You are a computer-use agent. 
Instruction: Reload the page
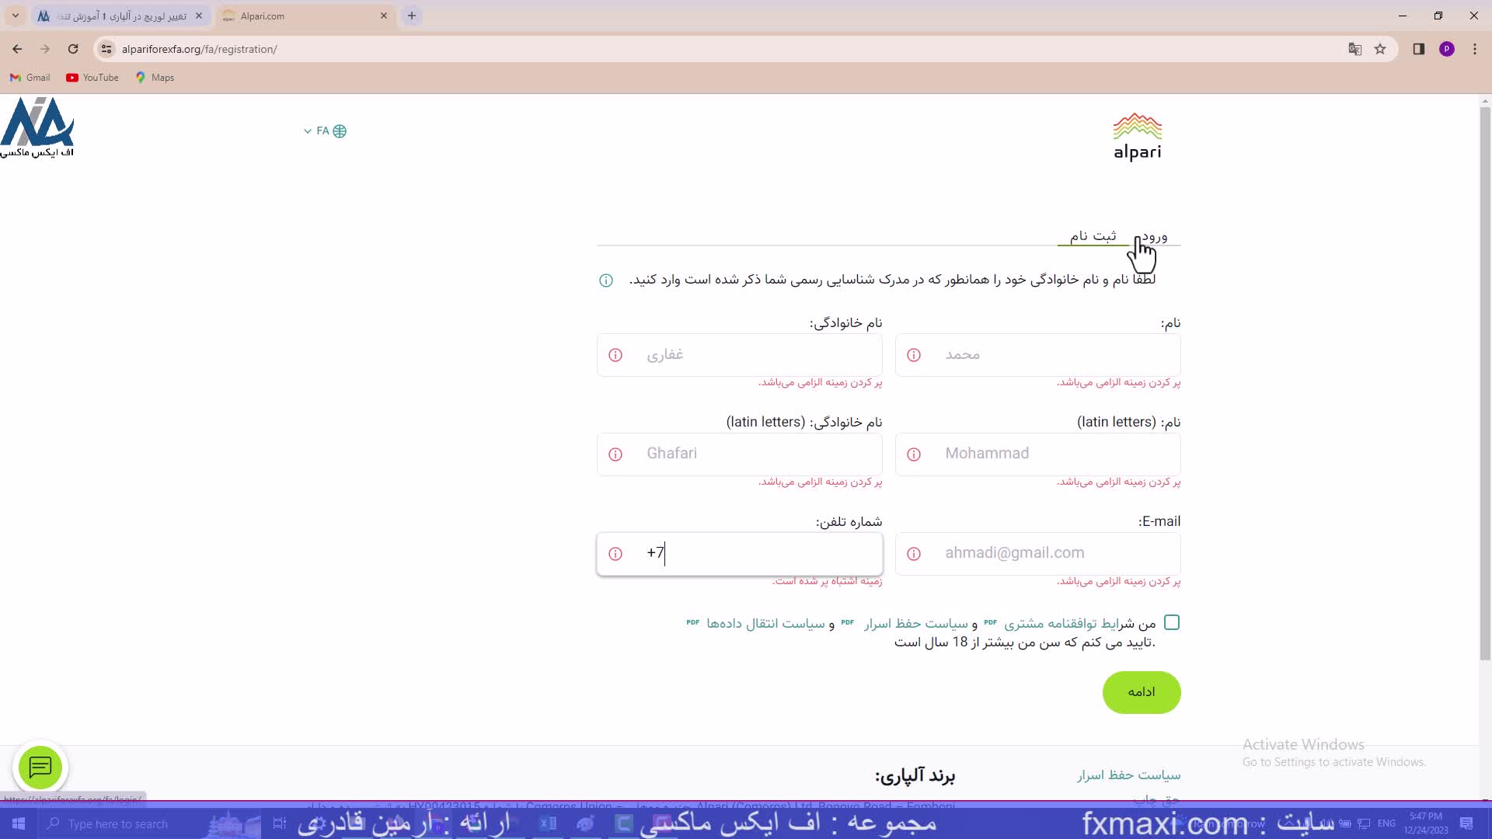coord(73,49)
